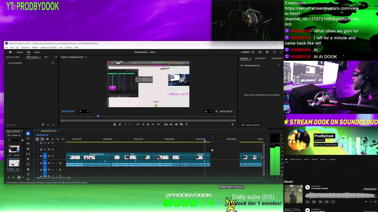Open Properties panel menu
Screen dimensions: 378x212
[250, 58]
